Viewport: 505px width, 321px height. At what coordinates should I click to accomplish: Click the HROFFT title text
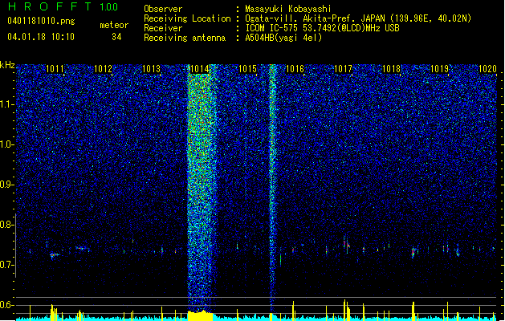50,6
